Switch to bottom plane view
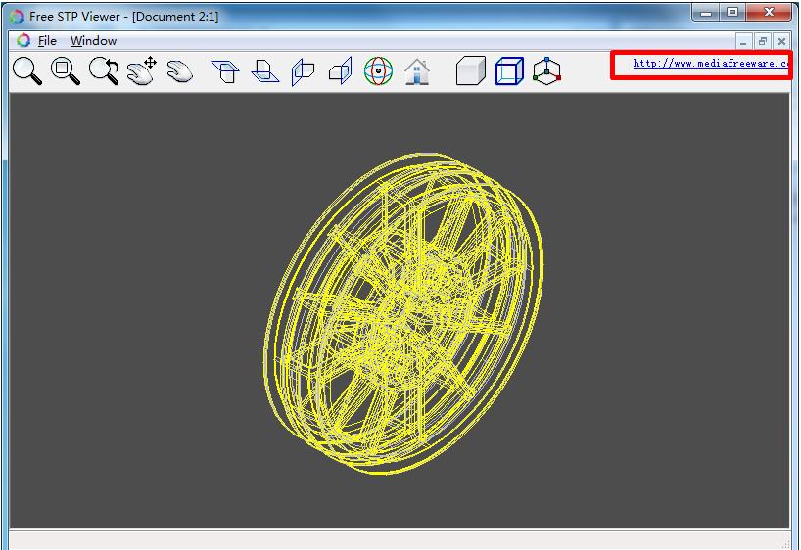 264,71
